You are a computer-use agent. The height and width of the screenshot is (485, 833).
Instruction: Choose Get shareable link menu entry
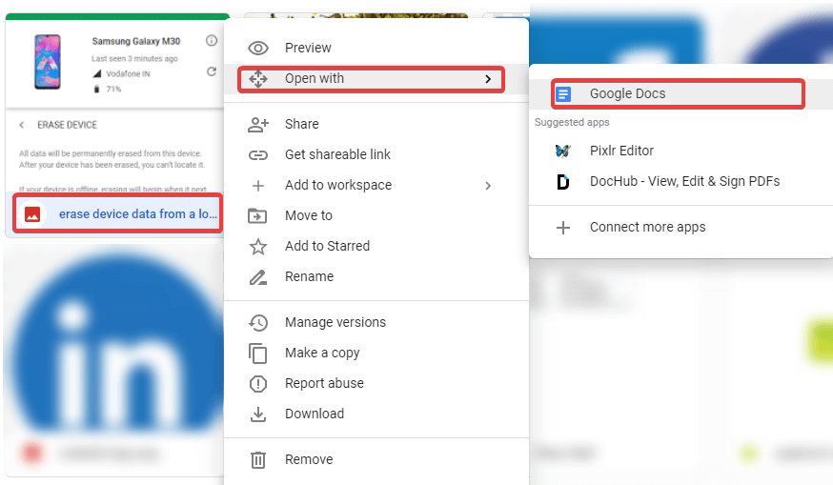[x=376, y=155]
